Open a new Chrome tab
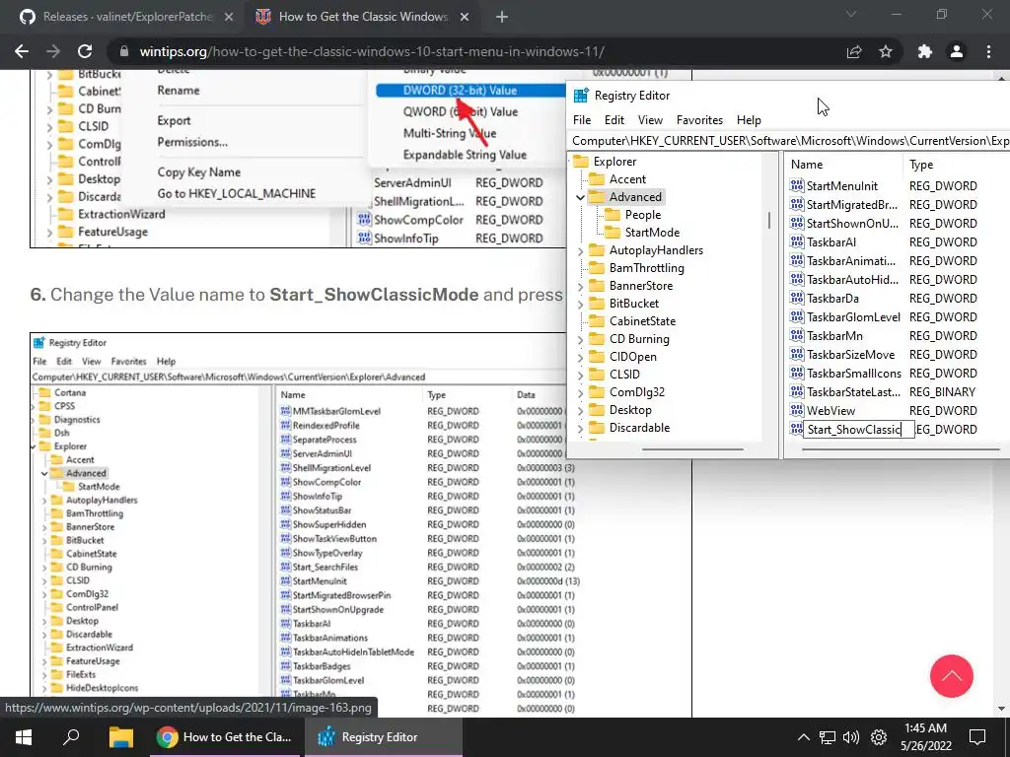 pyautogui.click(x=502, y=18)
